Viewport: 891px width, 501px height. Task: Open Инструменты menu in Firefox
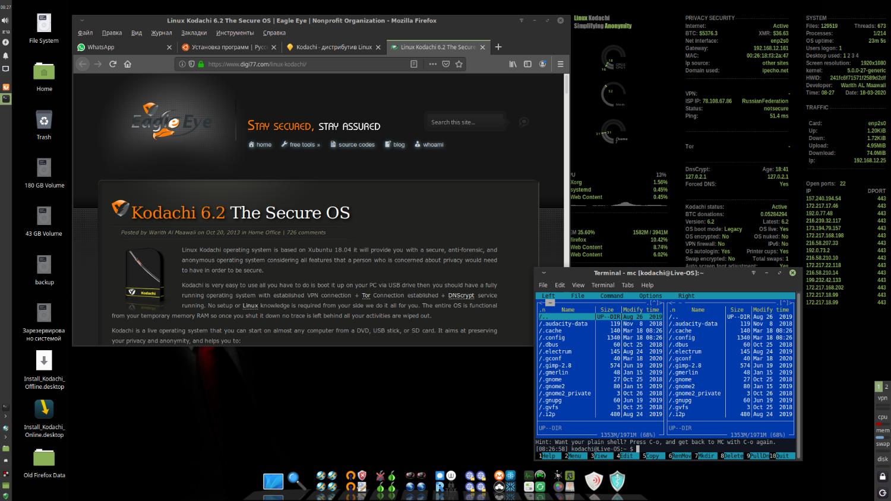(235, 33)
